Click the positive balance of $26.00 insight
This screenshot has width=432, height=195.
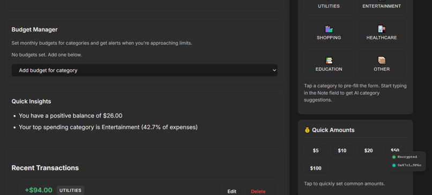click(x=71, y=116)
